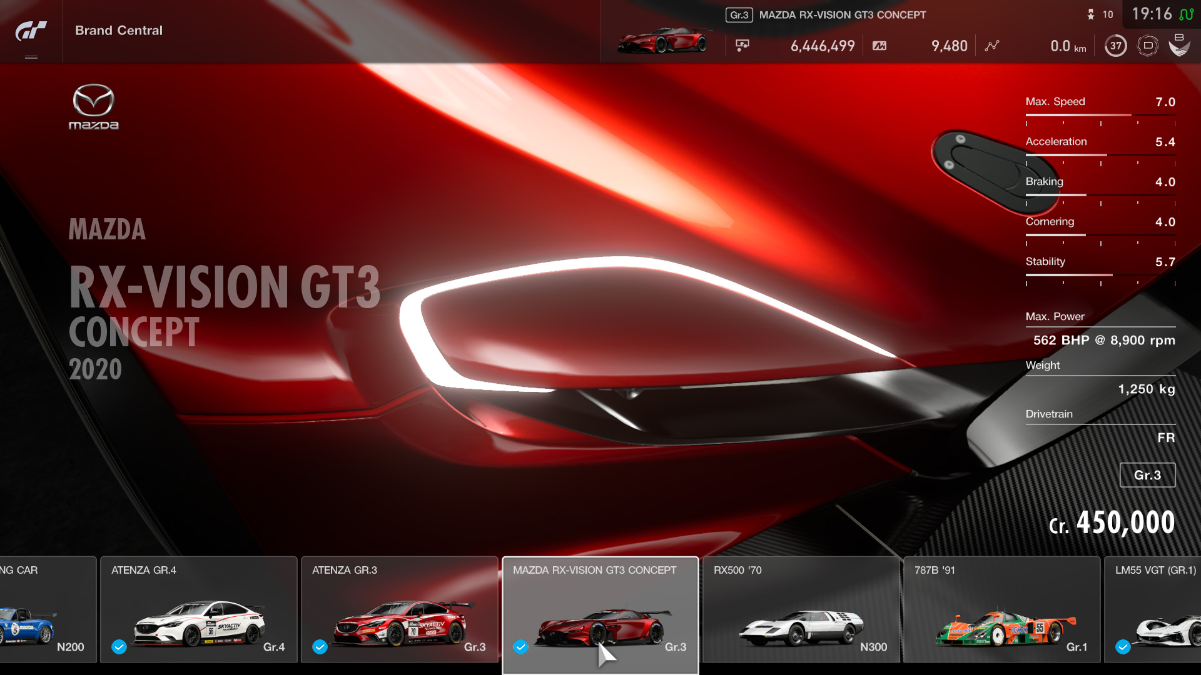Click owned checkmark on Atenza Gr.4

[x=119, y=647]
